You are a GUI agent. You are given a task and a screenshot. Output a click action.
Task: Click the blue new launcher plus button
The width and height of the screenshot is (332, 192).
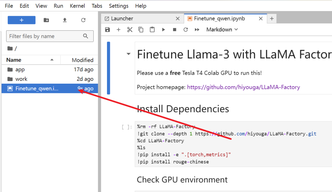coord(22,20)
